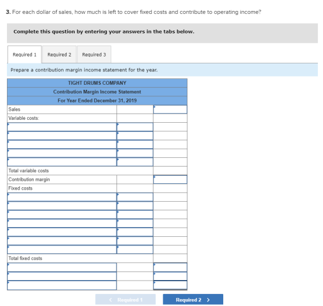
Task: Click the last fixed cost amount cell
Action: [135, 250]
